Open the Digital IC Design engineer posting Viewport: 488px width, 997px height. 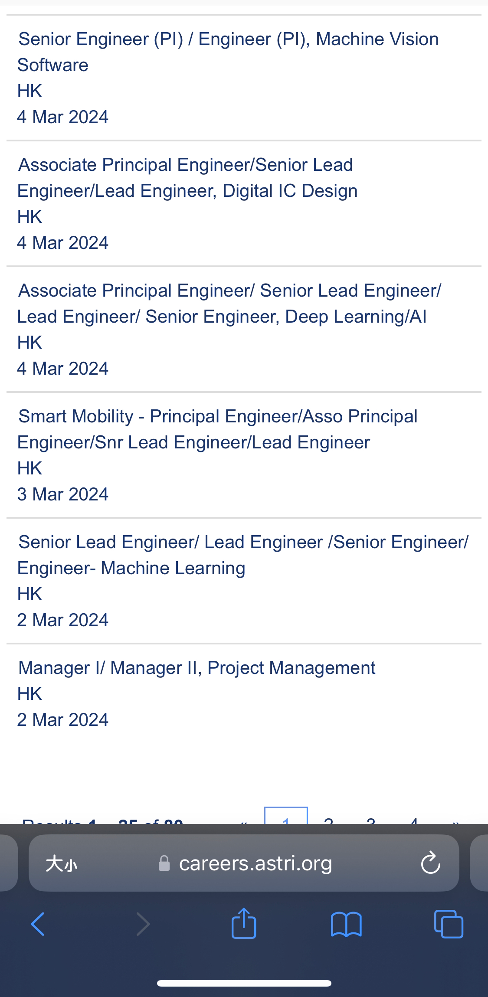pyautogui.click(x=187, y=178)
